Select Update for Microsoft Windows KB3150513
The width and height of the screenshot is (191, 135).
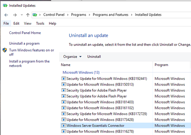coord(125,84)
